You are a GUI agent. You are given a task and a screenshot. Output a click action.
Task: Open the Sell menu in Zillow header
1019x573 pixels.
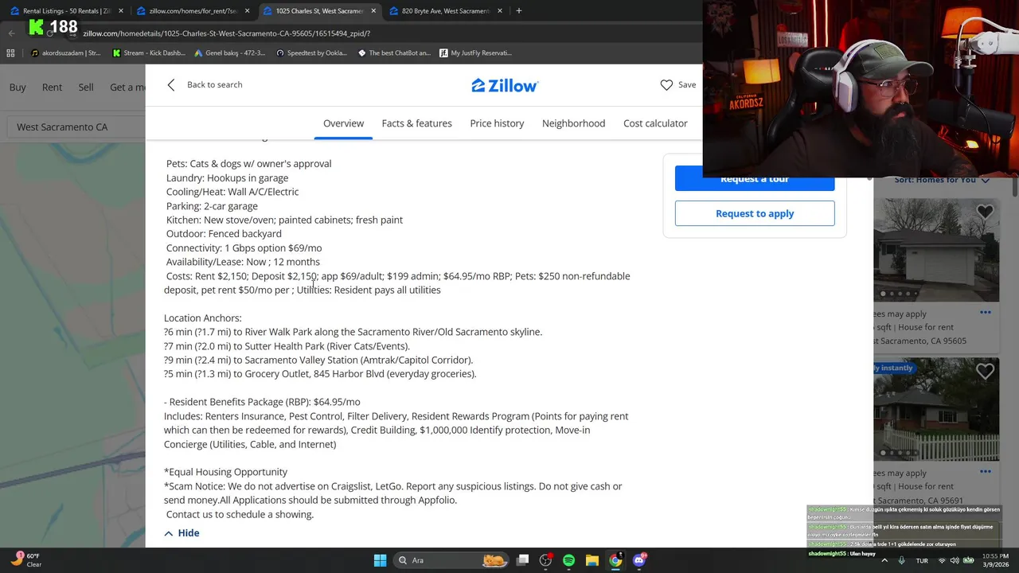[x=86, y=88]
